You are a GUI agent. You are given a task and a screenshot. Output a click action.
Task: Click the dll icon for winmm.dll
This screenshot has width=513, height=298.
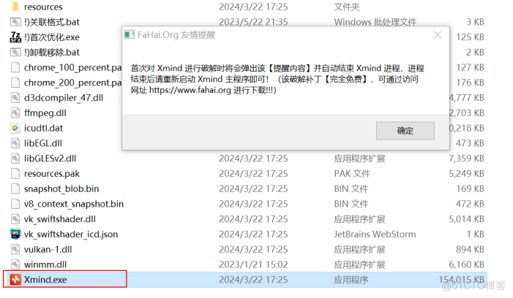point(15,264)
